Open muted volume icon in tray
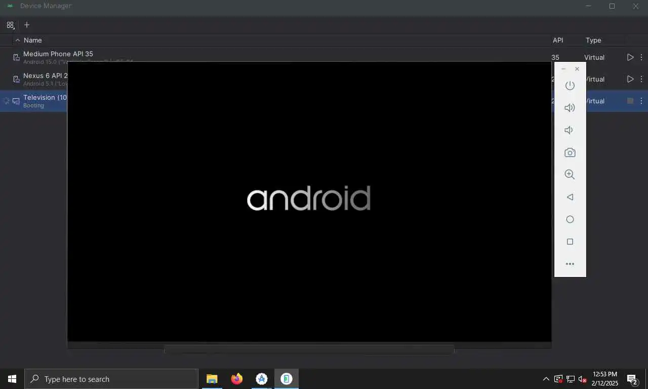Viewport: 648px width, 389px height. click(583, 379)
